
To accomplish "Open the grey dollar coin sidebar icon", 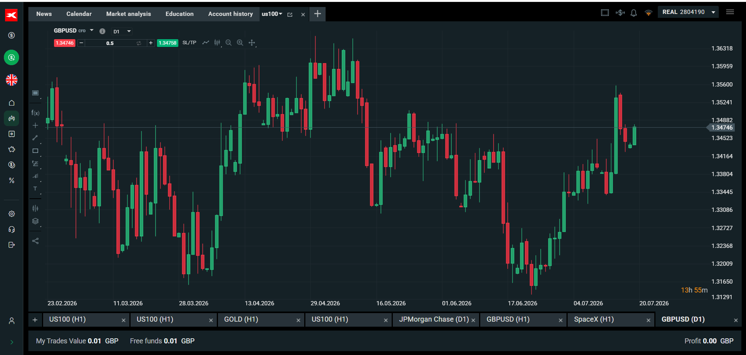I will coord(12,35).
